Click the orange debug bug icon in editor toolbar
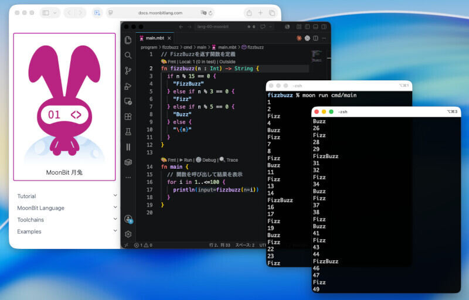 click(299, 38)
